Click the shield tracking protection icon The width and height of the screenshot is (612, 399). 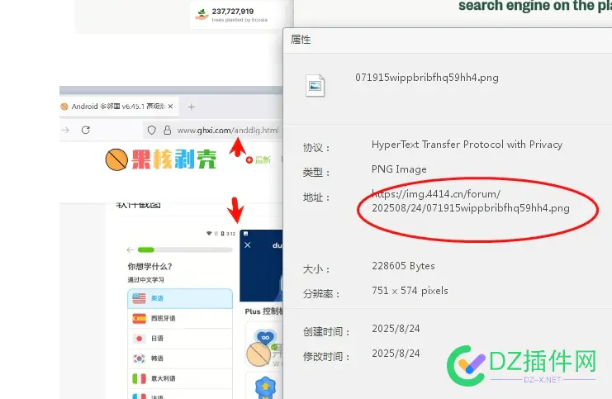[x=151, y=130]
